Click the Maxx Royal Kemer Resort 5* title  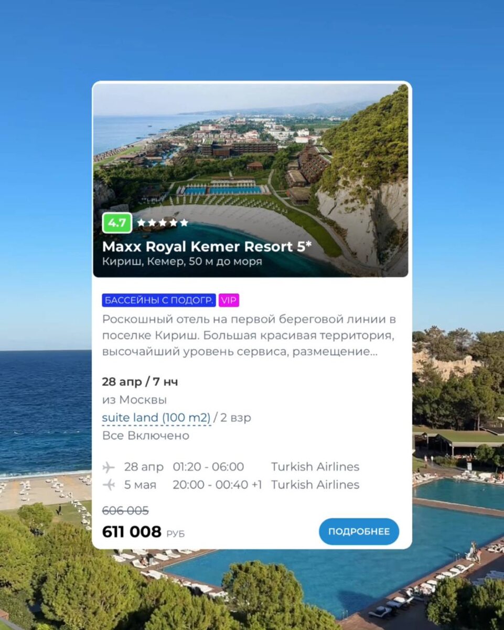207,246
